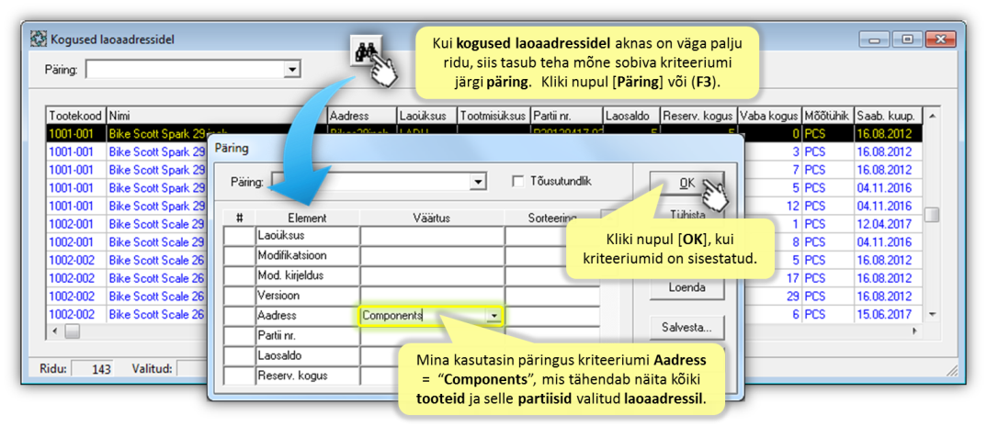Click the Kogused laoaadressidel window title icon

[x=39, y=39]
